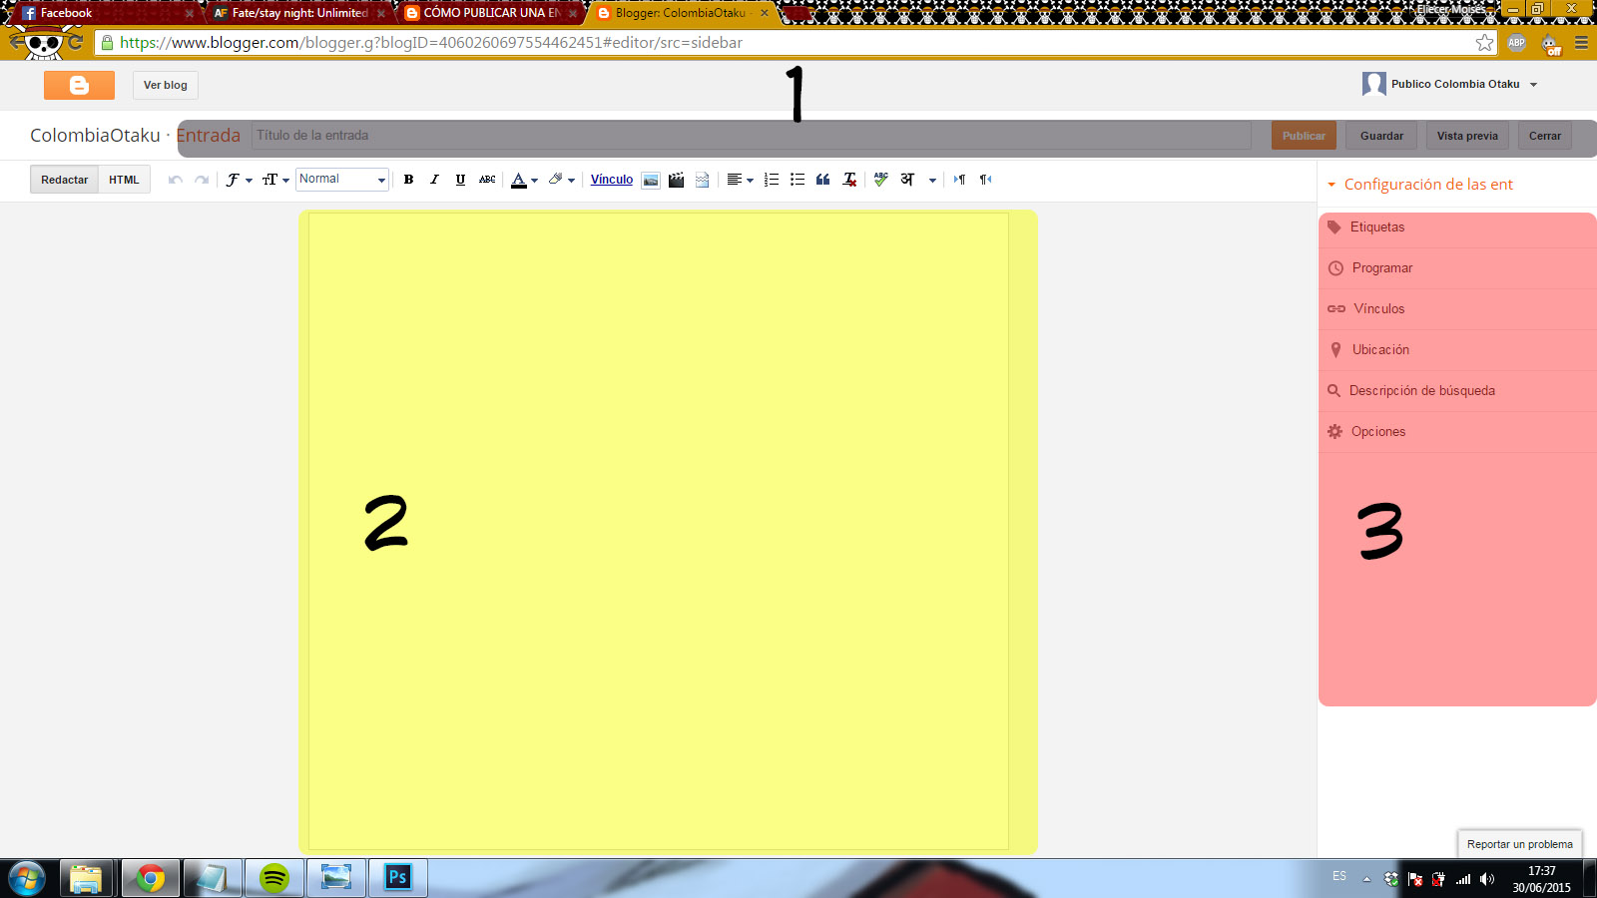Viewport: 1597px width, 898px height.
Task: Insert a link with Vínculo
Action: point(612,180)
